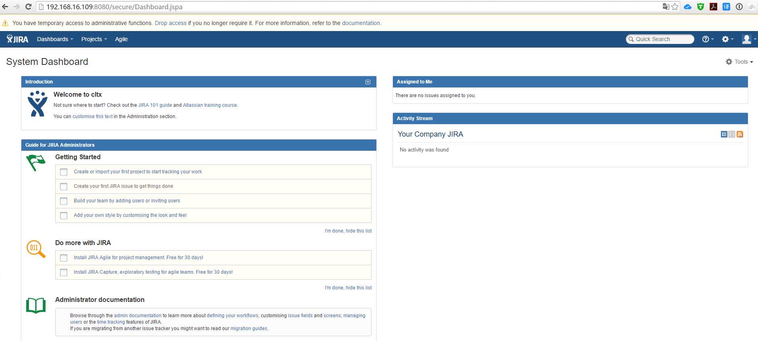This screenshot has width=758, height=341.
Task: Click the Your Company JIRA title
Action: click(430, 134)
